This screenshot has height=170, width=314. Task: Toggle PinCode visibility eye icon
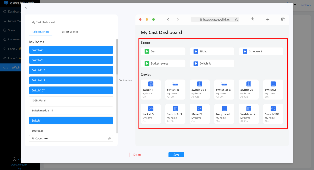109,138
